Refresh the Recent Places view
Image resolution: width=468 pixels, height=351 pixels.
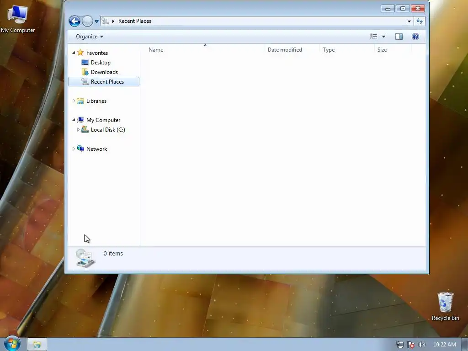pyautogui.click(x=420, y=21)
